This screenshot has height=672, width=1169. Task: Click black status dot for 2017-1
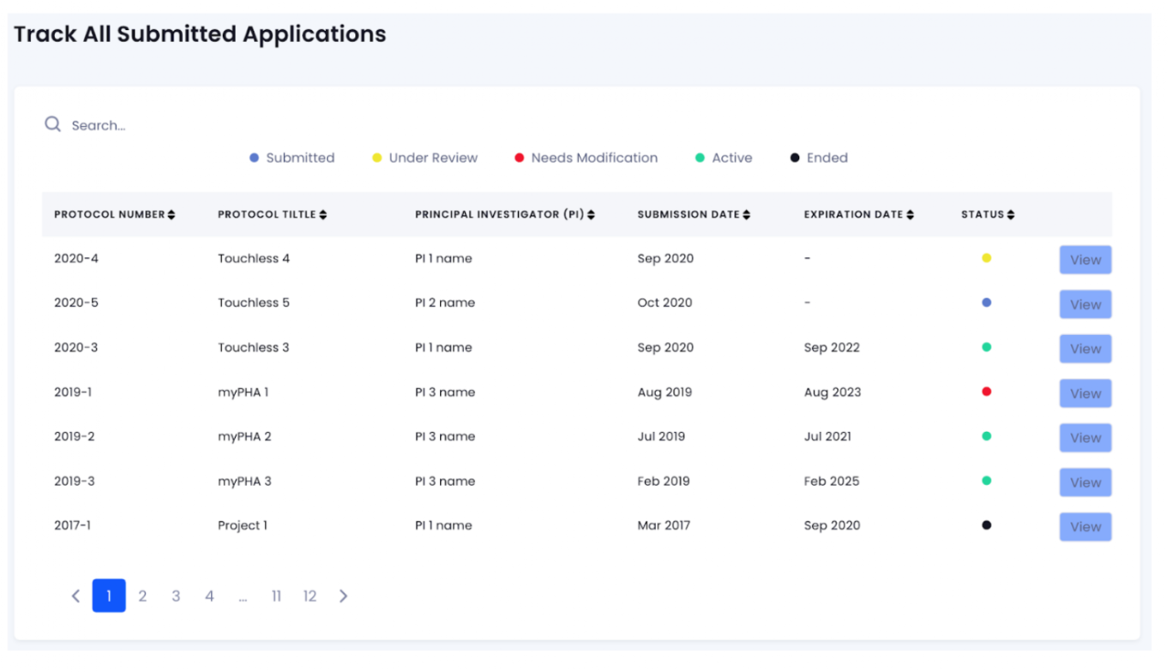986,525
